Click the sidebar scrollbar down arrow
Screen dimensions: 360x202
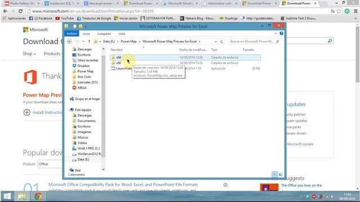coord(103,169)
